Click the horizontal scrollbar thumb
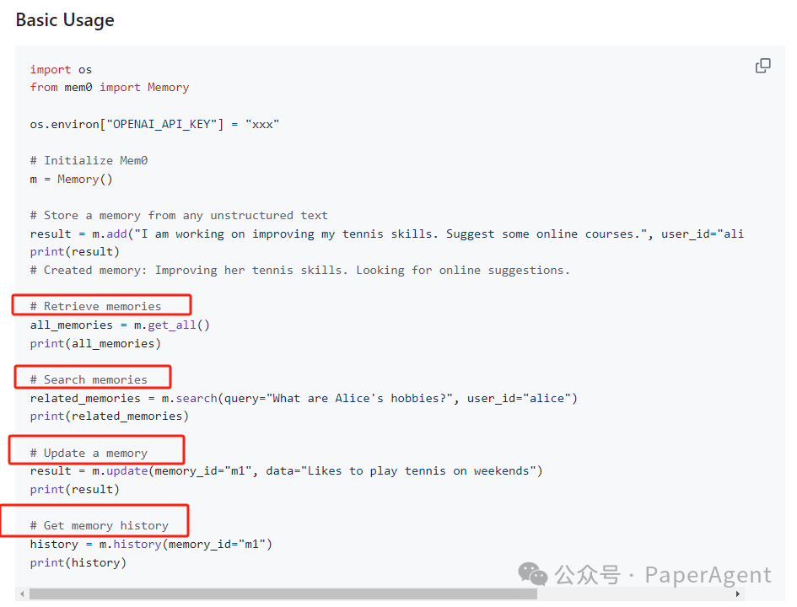This screenshot has height=607, width=797. point(283,594)
